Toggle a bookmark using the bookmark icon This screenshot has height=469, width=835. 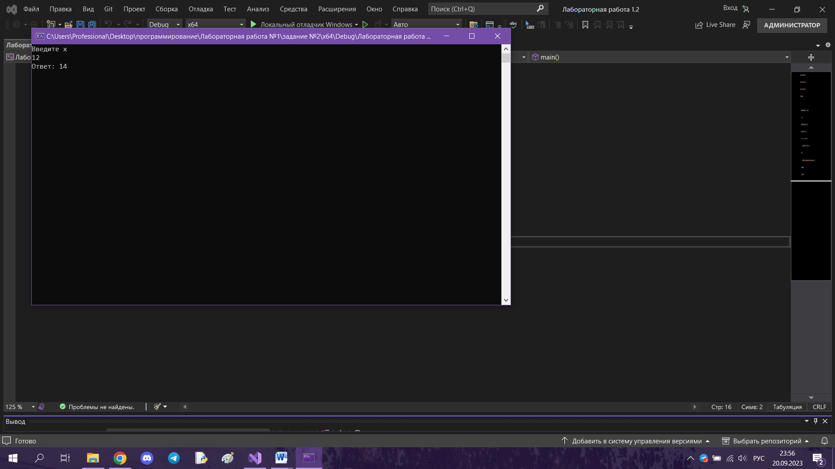tap(585, 25)
